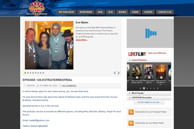Click Jack the Giant Slayer (2014) title
The height and width of the screenshot is (129, 194).
pos(137,82)
